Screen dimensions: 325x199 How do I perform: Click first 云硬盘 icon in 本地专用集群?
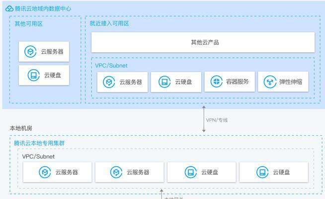point(191,172)
